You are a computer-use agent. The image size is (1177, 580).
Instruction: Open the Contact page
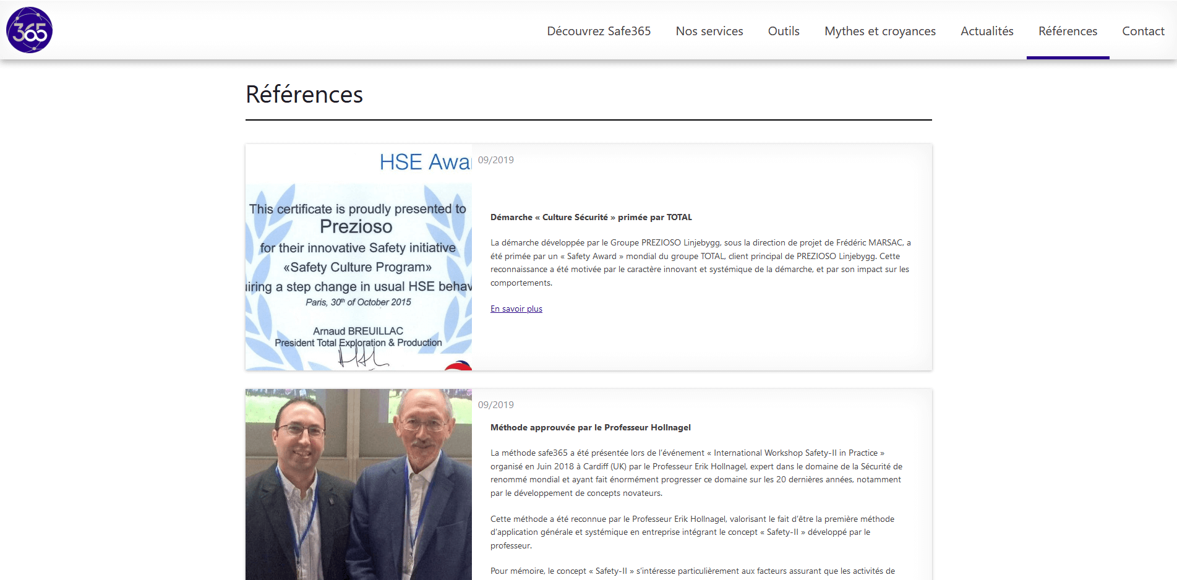coord(1143,31)
